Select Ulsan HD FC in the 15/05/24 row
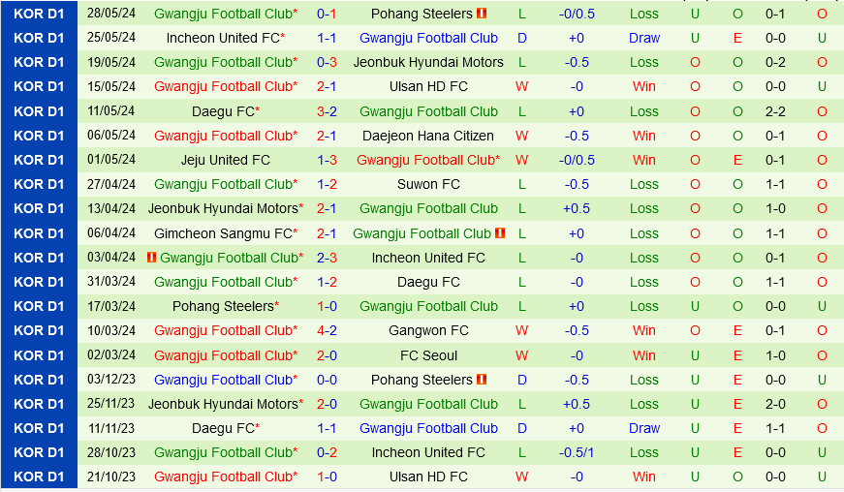 pyautogui.click(x=428, y=86)
